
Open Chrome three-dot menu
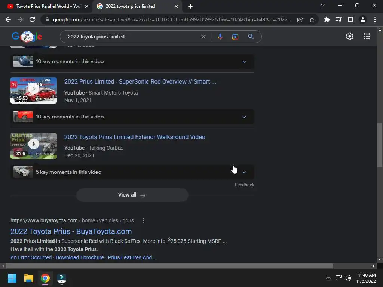[375, 19]
